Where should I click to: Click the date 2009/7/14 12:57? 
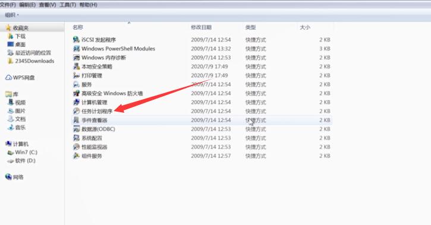pos(211,156)
